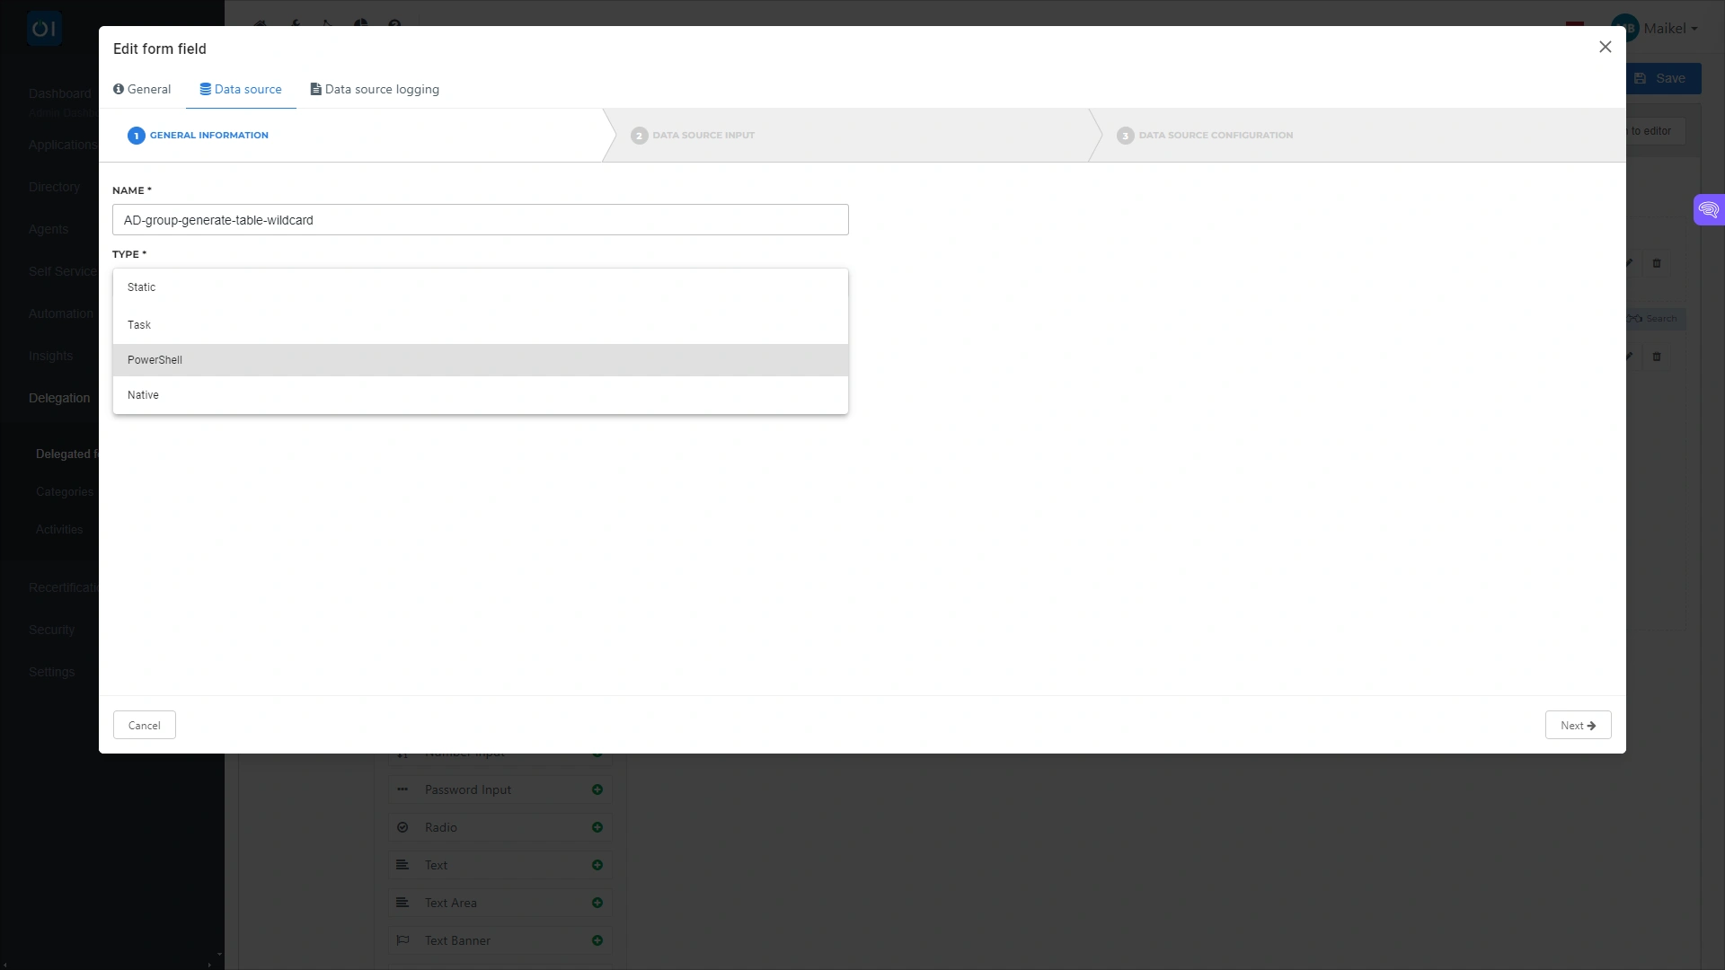Switch to Data source tab
This screenshot has height=970, width=1725.
point(241,89)
